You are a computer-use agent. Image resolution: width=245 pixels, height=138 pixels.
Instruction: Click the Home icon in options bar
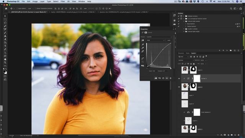coord(6,8)
